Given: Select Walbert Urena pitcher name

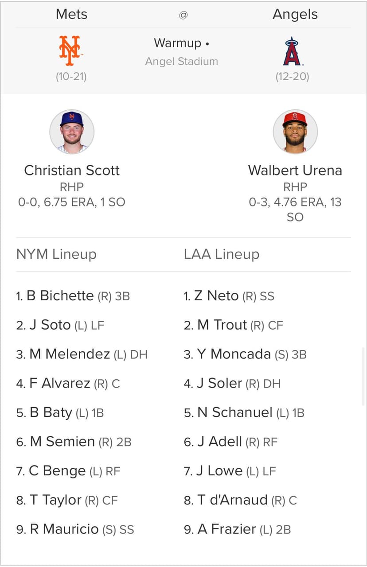Looking at the screenshot, I should click(295, 171).
